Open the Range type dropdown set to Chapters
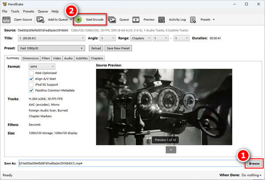The image size is (265, 180). point(140,38)
